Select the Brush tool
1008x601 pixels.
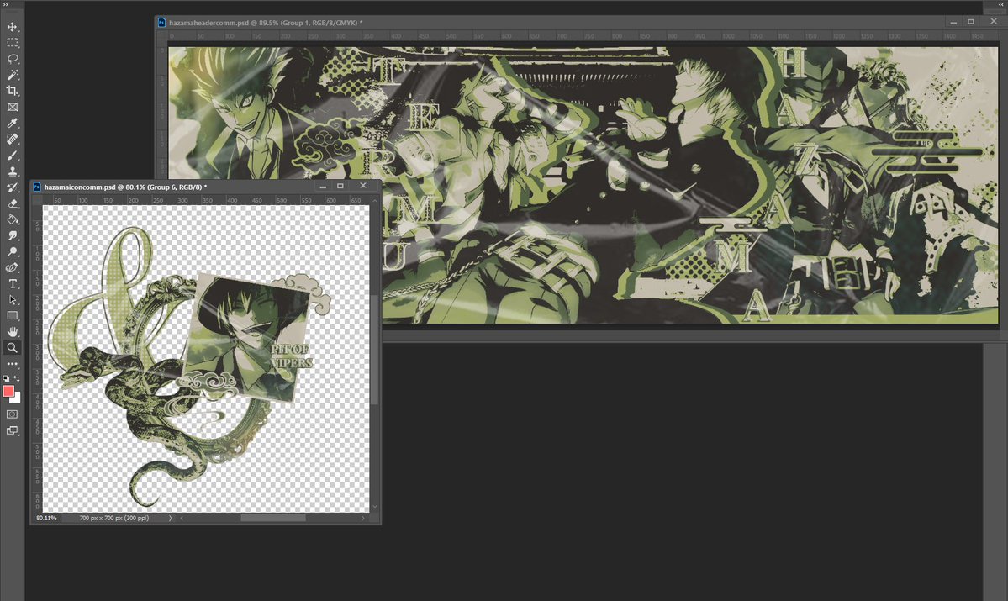[13, 156]
